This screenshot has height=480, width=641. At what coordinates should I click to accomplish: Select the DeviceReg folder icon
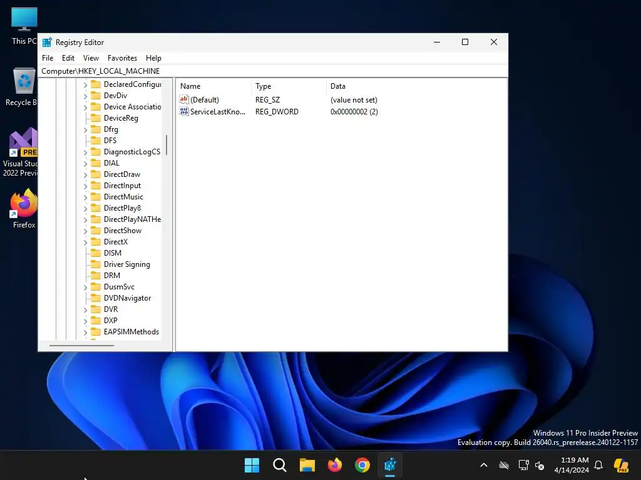(96, 118)
